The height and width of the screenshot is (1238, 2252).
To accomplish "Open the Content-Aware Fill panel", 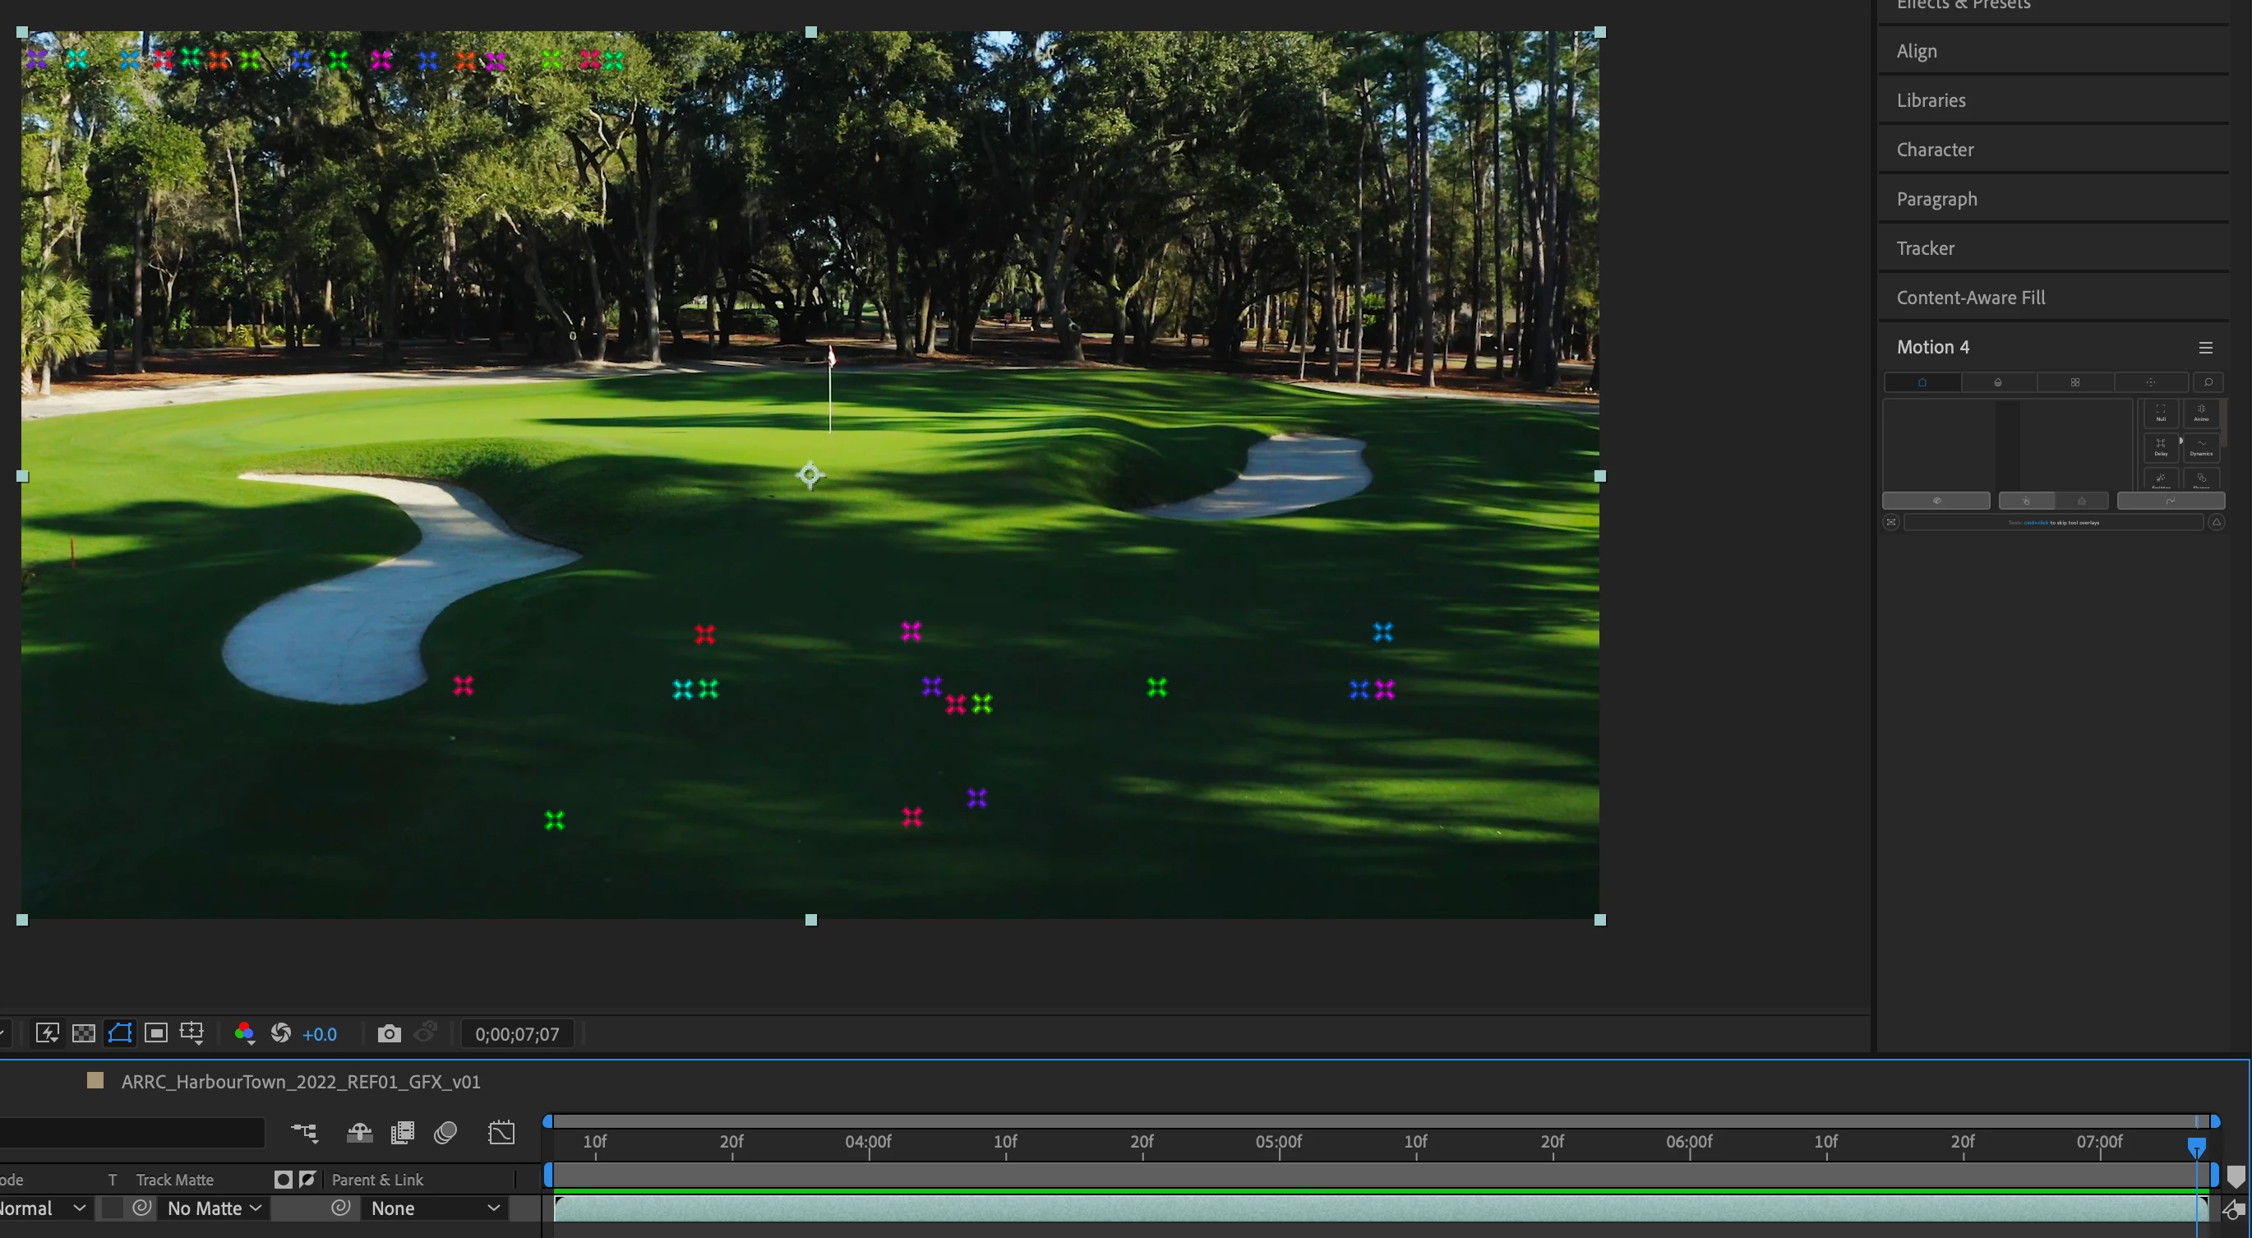I will (x=1971, y=298).
